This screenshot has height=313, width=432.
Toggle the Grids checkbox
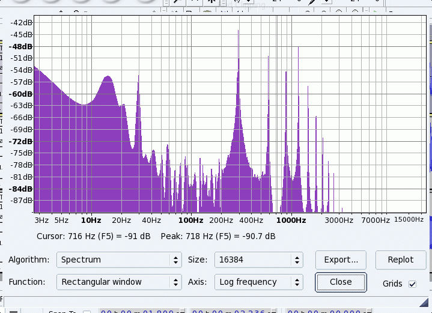click(412, 284)
